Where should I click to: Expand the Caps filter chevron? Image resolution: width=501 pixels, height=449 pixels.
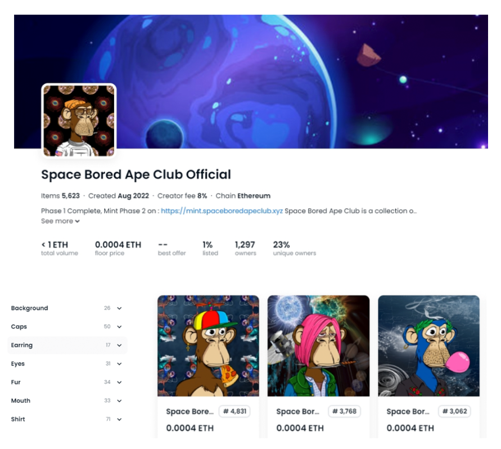(119, 327)
